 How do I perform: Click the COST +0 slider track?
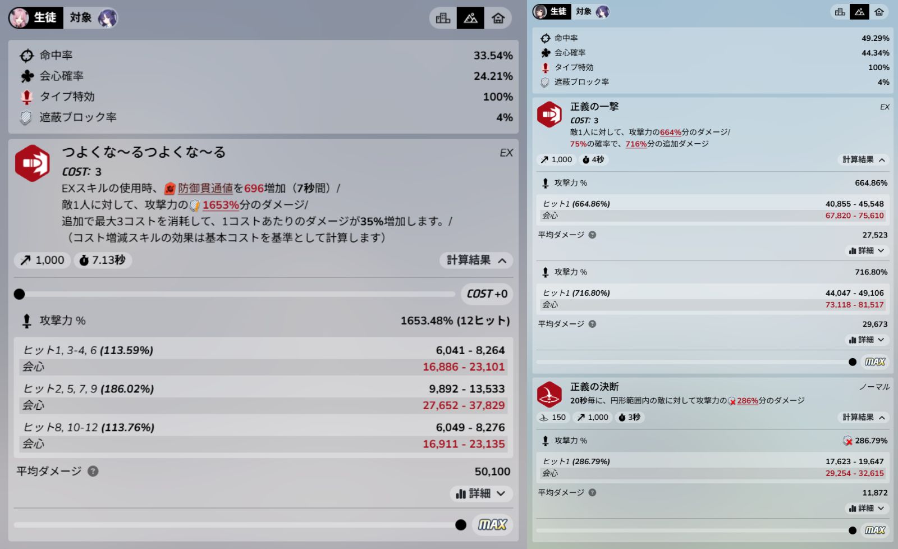pyautogui.click(x=235, y=294)
